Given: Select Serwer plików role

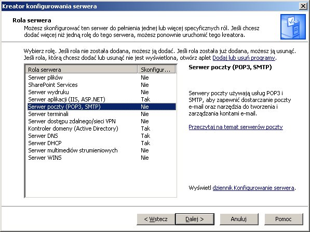Looking at the screenshot, I should (101, 78).
